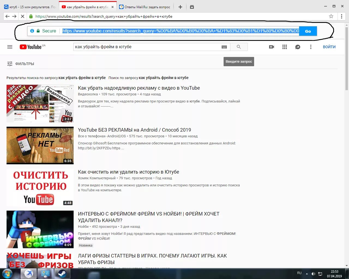
Task: Click the browser address bar URL
Action: click(x=104, y=16)
